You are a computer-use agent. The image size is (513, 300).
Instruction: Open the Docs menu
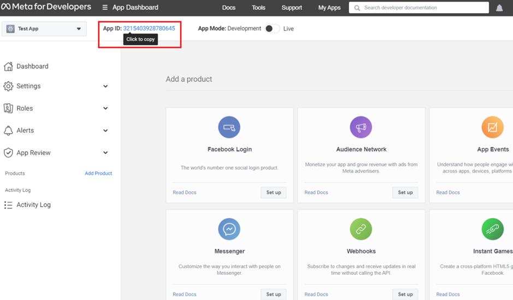[x=229, y=8]
